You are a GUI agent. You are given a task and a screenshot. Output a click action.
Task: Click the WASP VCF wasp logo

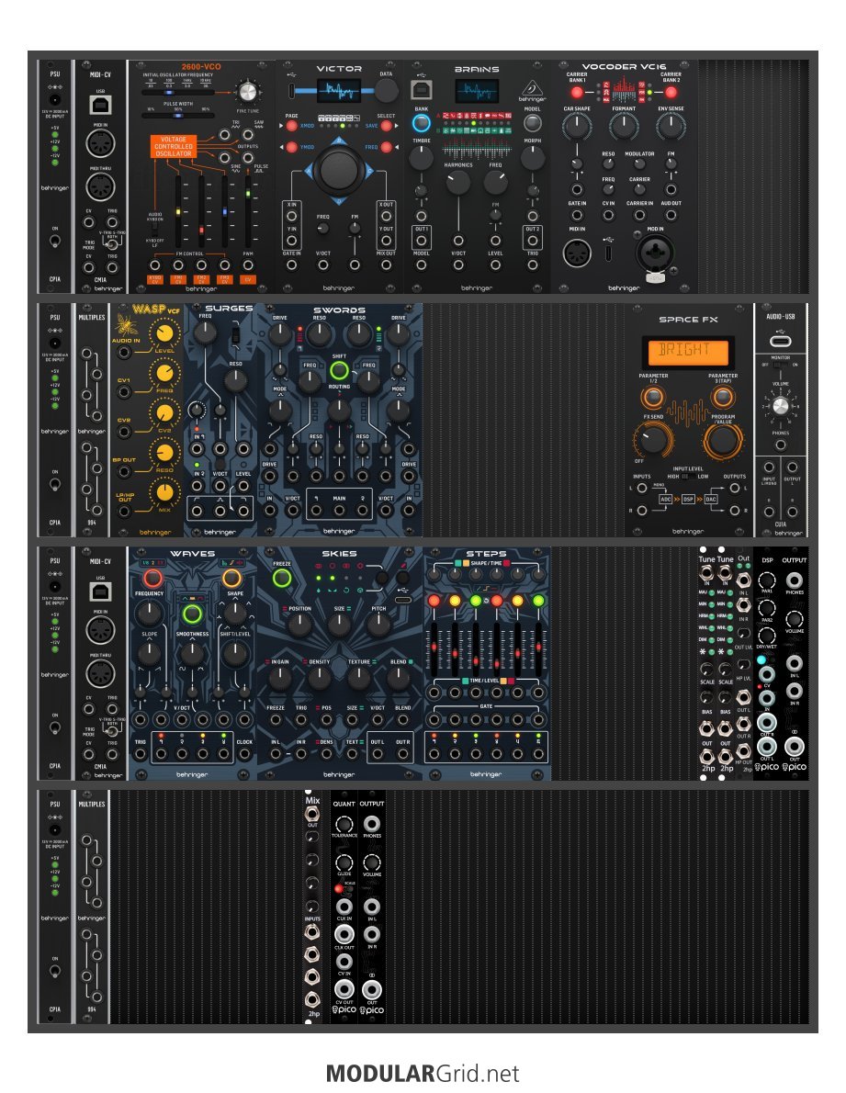126,325
